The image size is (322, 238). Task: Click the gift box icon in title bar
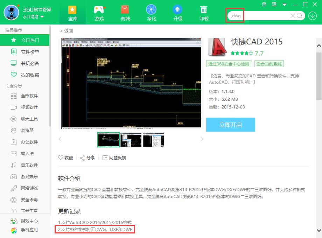264,4
